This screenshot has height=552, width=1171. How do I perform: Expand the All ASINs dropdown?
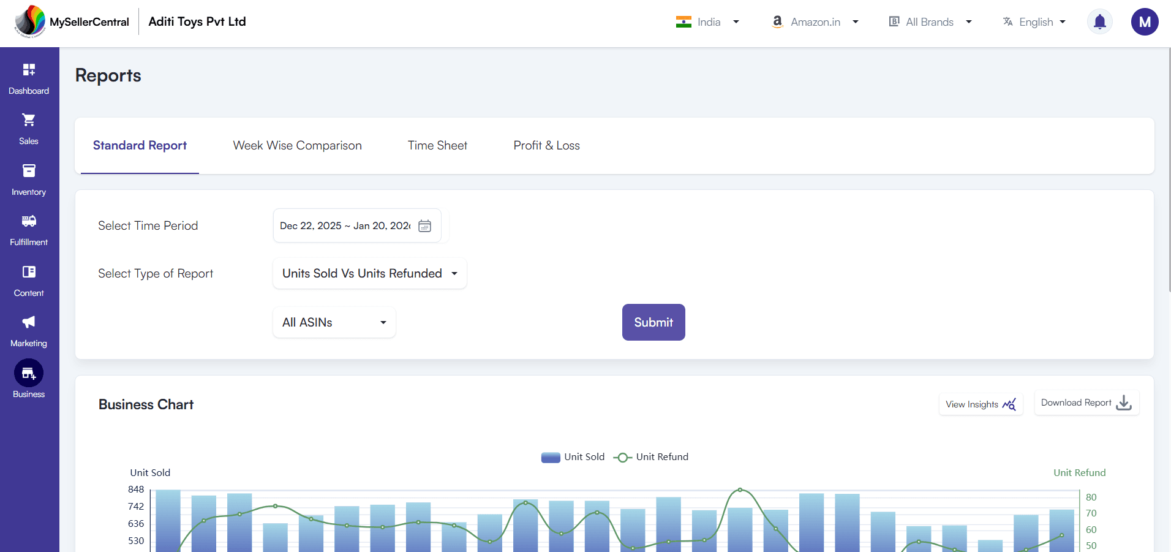pyautogui.click(x=333, y=322)
